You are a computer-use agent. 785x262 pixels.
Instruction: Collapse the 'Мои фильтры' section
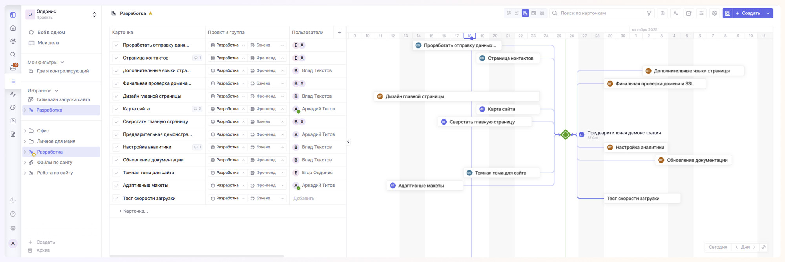(62, 62)
